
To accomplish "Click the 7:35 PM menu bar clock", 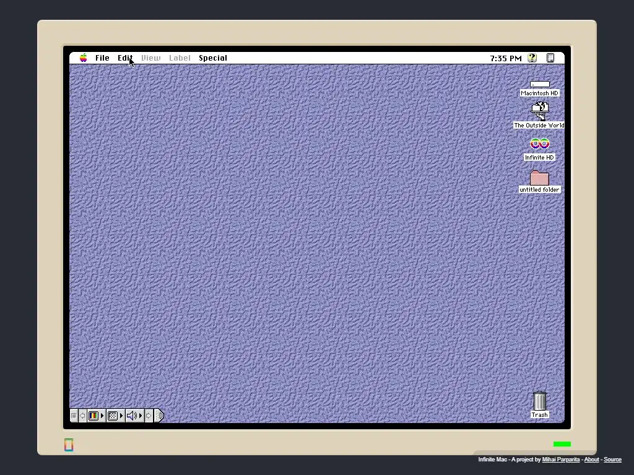I will [505, 58].
